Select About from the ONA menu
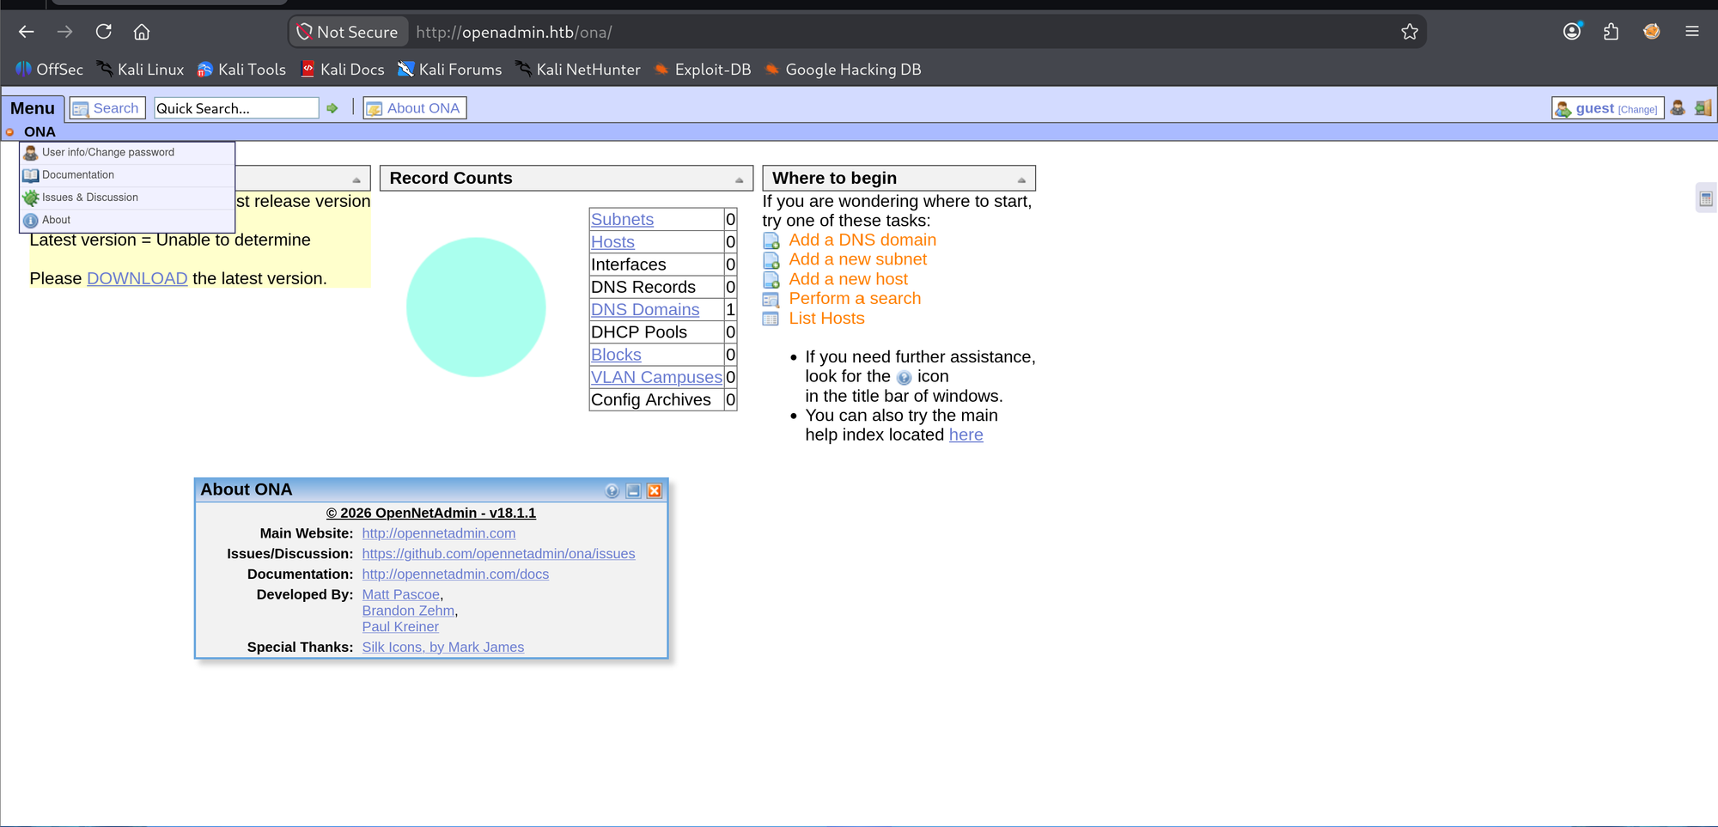The image size is (1718, 827). click(x=127, y=220)
